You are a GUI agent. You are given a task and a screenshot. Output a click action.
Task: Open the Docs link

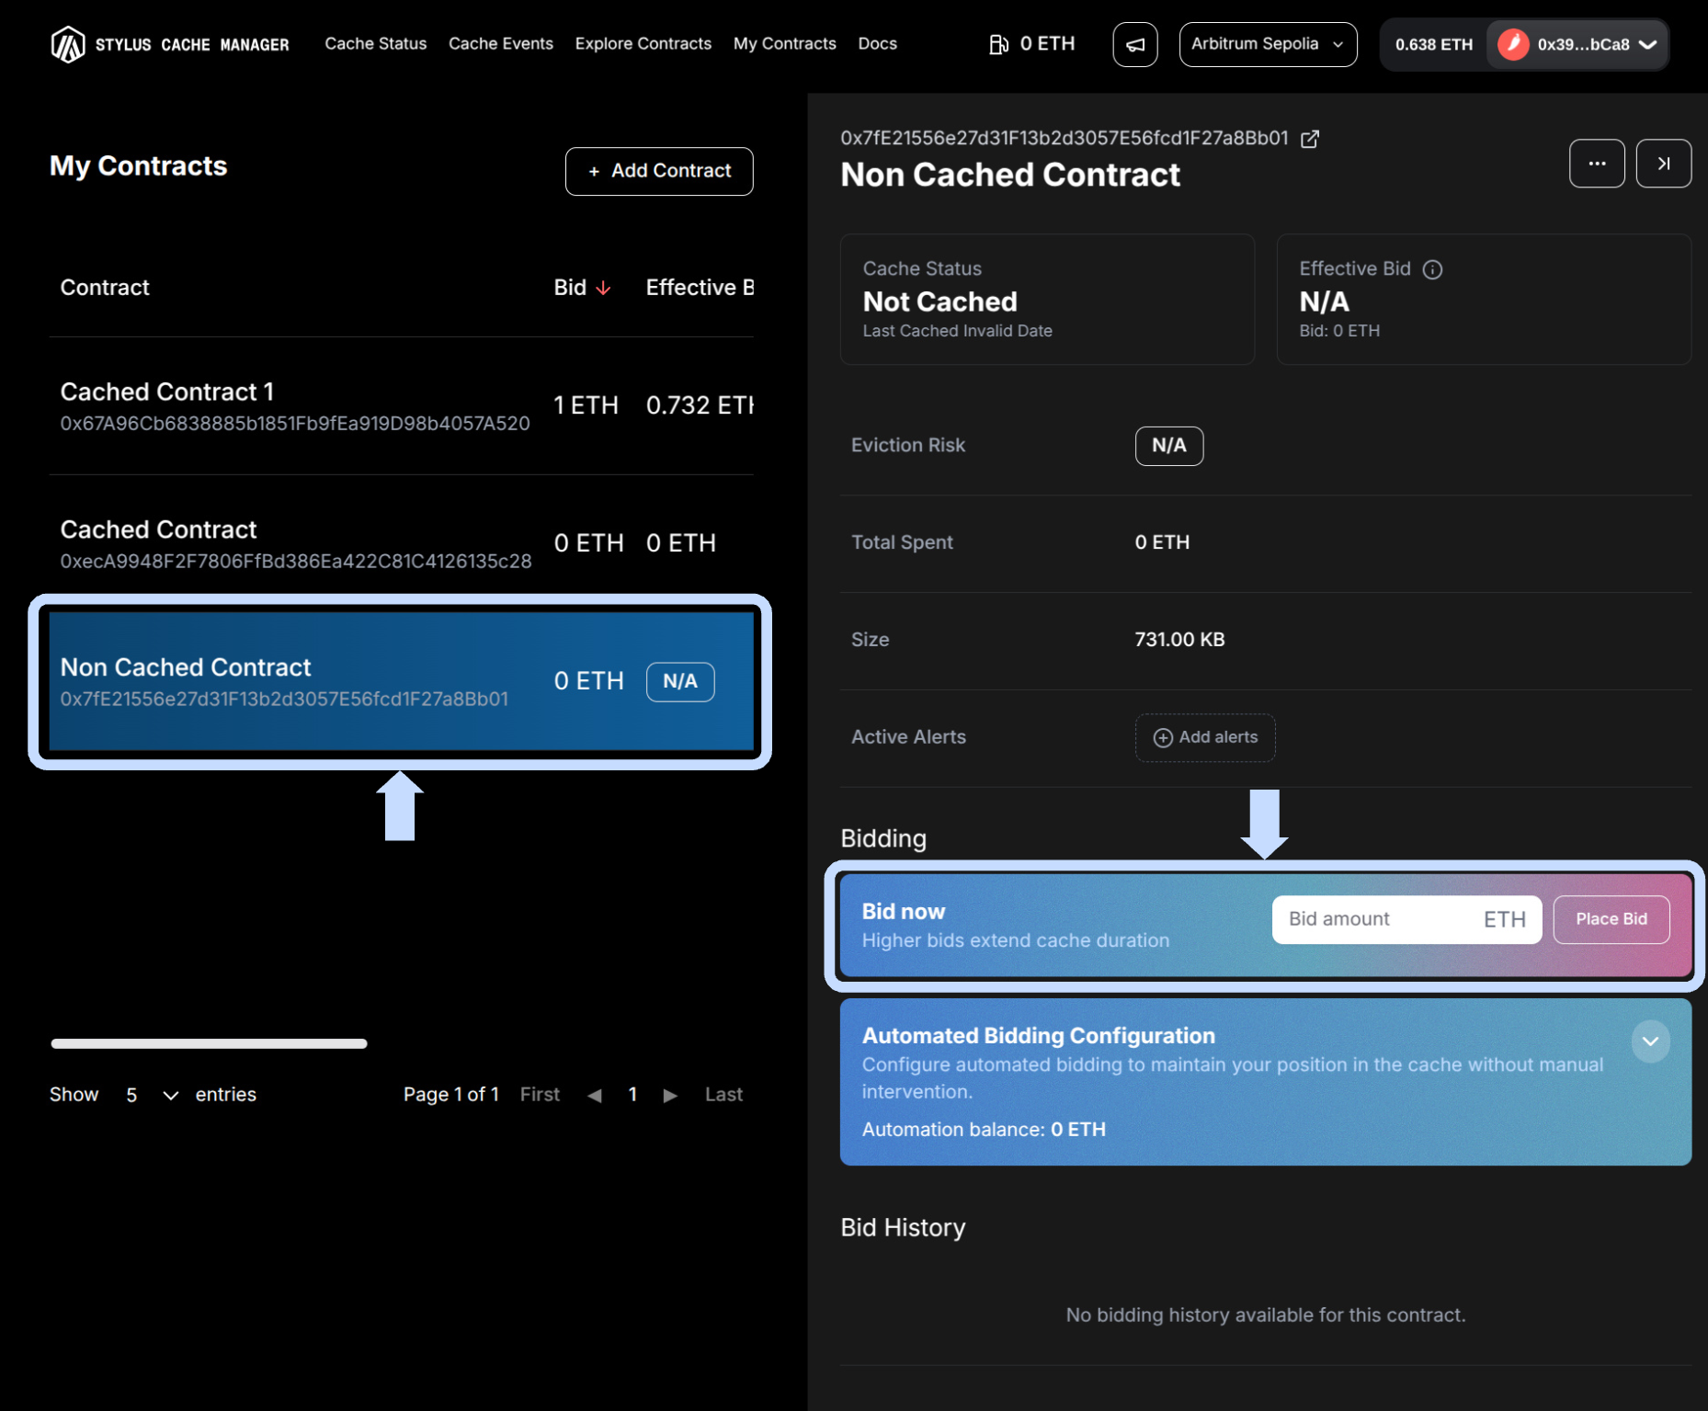(878, 44)
